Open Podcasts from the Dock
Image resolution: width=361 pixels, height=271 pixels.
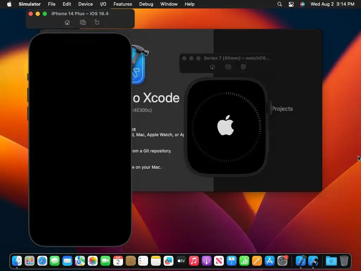click(x=206, y=261)
